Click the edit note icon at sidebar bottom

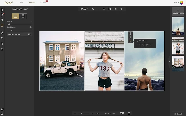coord(2,113)
